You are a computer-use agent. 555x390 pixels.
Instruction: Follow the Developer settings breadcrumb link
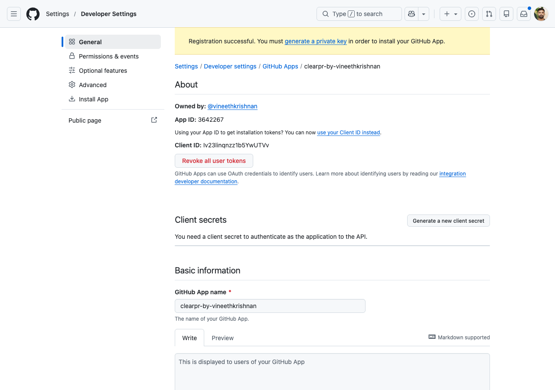[230, 66]
